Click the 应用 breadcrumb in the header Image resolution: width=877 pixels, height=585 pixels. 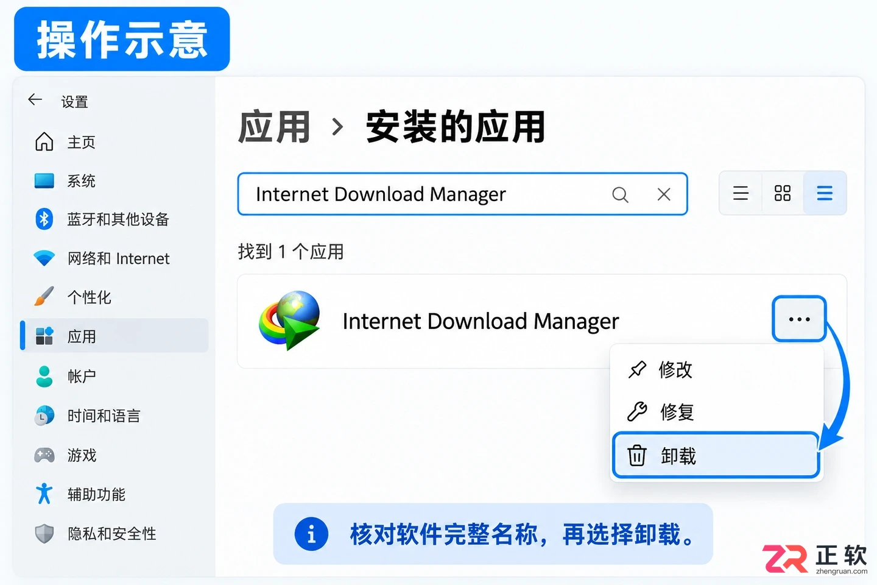tap(274, 127)
